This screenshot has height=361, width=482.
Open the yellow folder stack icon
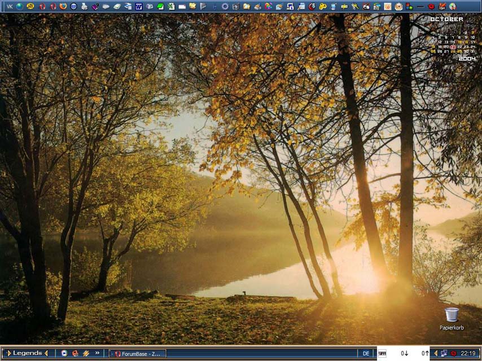tap(192, 6)
